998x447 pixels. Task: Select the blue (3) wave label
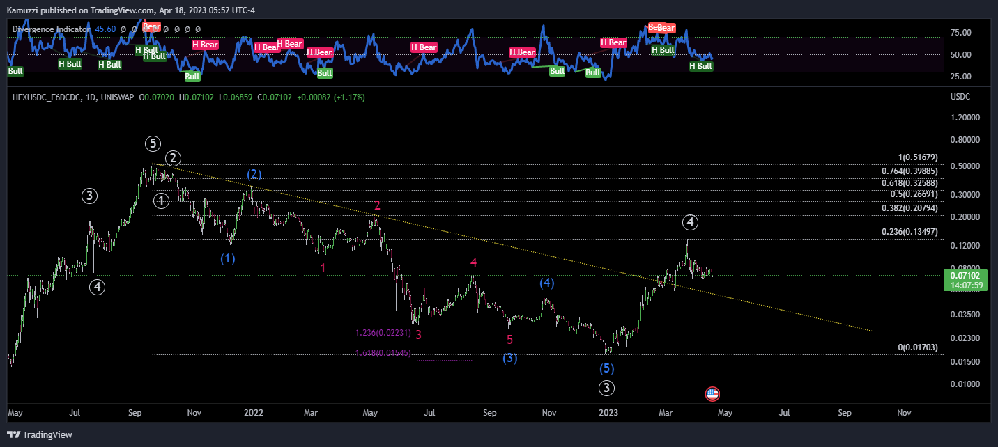point(510,358)
